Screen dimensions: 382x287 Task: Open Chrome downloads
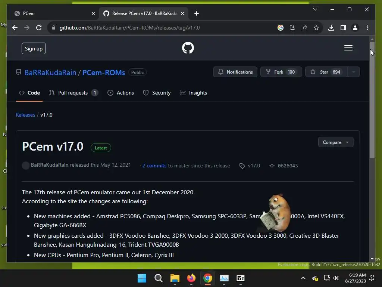(331, 28)
